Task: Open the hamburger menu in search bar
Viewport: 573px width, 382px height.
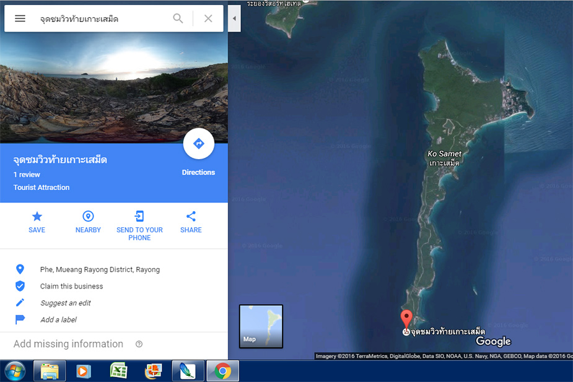Action: pos(20,19)
